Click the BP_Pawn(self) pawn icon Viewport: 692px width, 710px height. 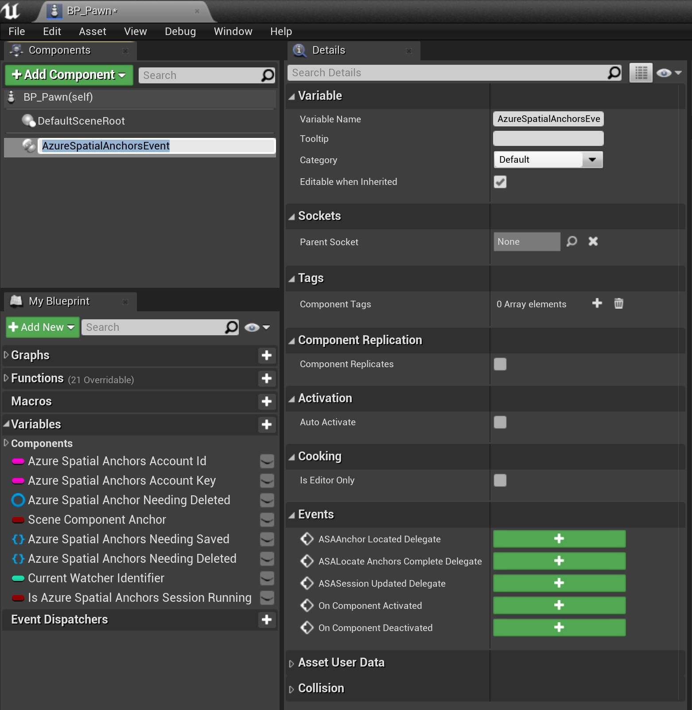pos(12,97)
